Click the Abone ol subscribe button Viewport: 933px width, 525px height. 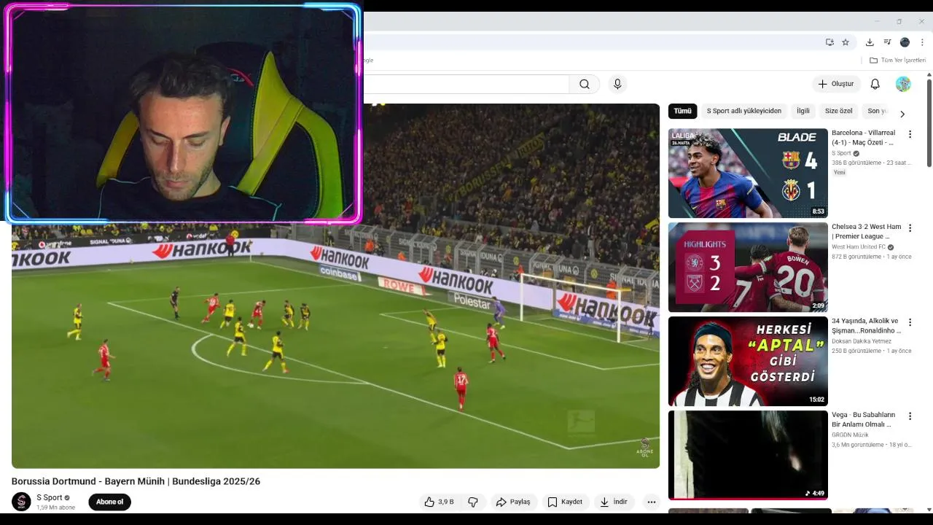pyautogui.click(x=110, y=502)
